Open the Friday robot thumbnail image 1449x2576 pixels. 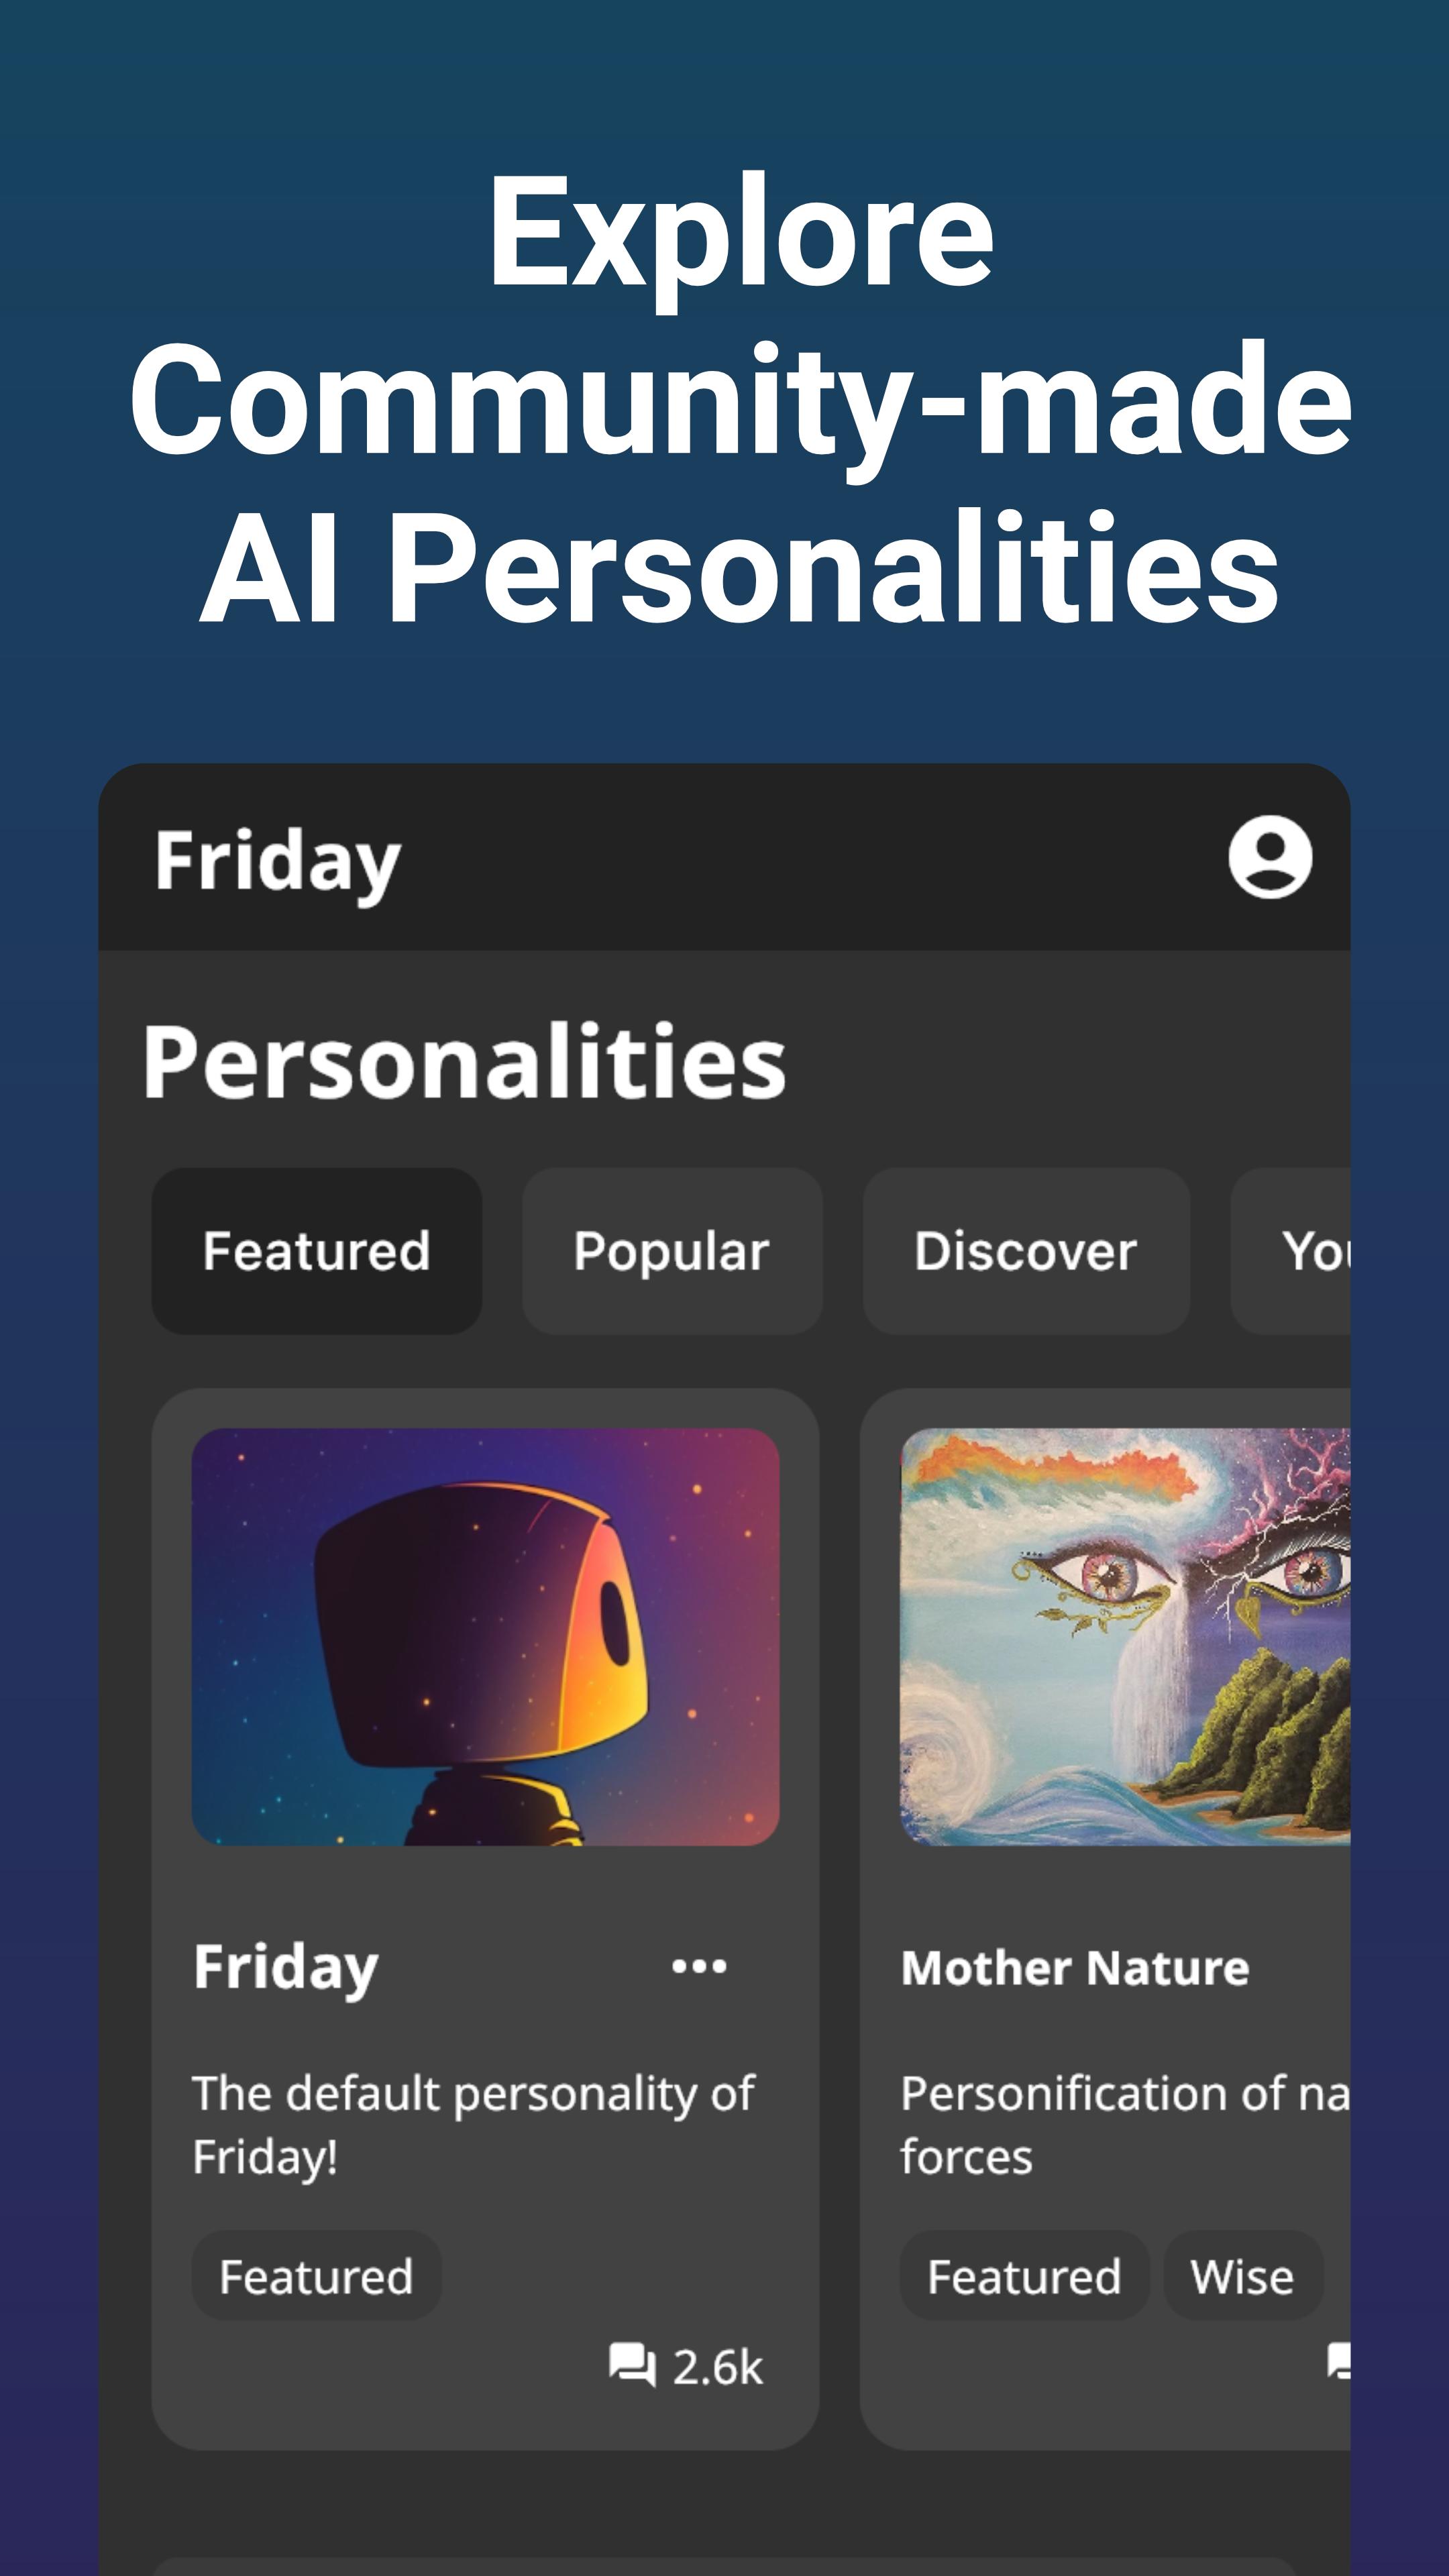[486, 1637]
